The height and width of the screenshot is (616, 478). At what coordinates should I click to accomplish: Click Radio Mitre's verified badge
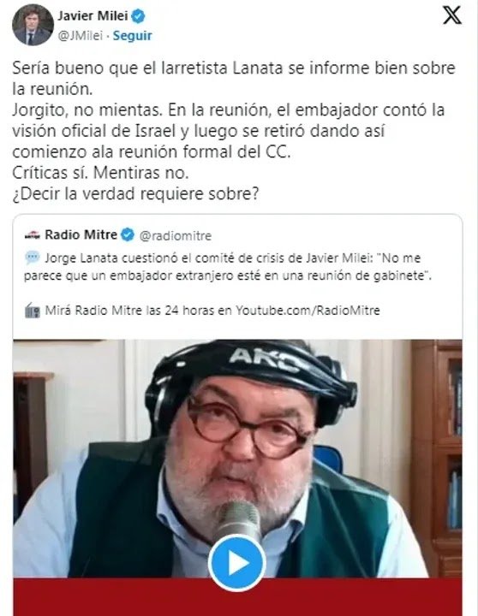pos(128,235)
